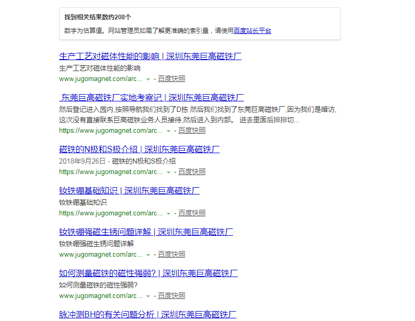Open result 如何测量磁铁的磁性强弱?
This screenshot has width=415, height=321.
[148, 273]
